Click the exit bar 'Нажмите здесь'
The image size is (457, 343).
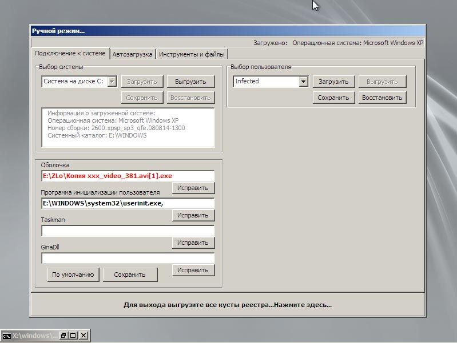click(228, 305)
